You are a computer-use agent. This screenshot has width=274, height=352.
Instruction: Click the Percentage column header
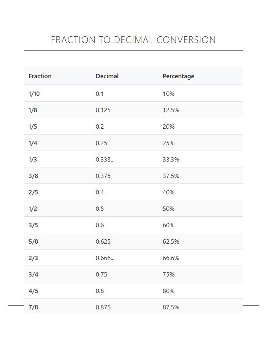tap(178, 76)
